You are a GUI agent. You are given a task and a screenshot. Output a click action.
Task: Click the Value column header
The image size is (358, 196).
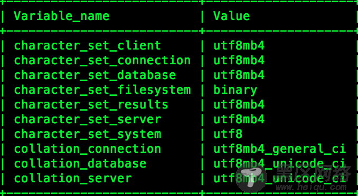(x=231, y=16)
